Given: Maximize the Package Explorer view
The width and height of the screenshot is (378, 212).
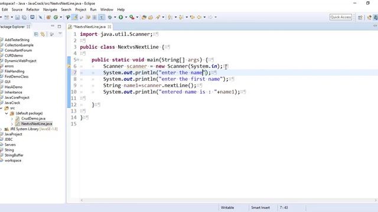Looking at the screenshot, I should click(x=59, y=26).
